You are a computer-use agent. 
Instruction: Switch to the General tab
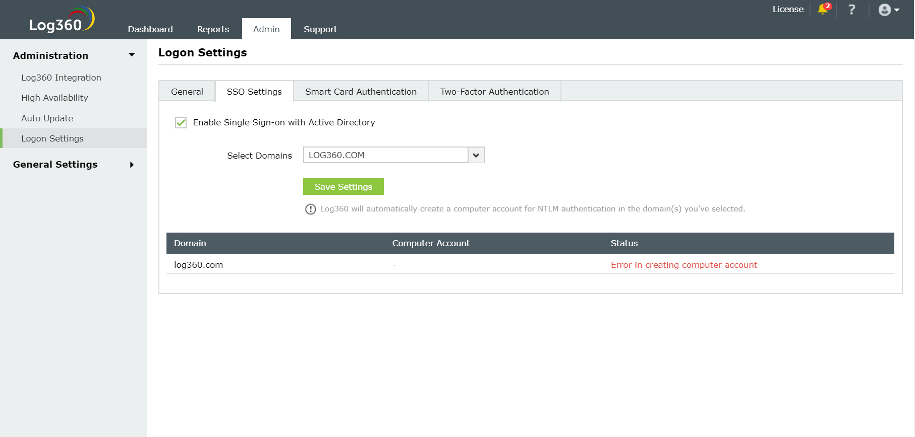click(187, 92)
